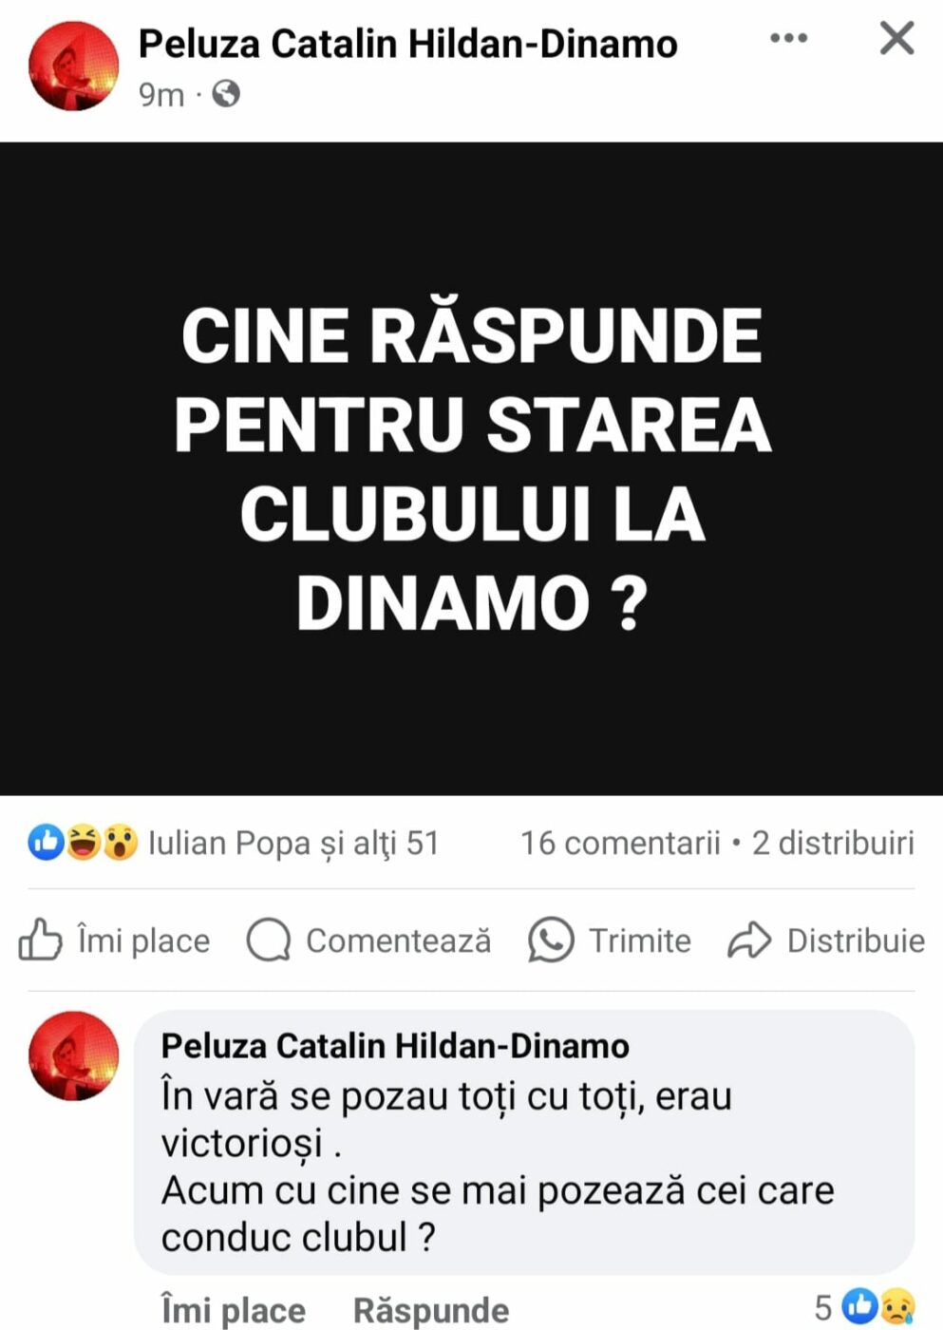Screen dimensions: 943x1330
Task: View the 2 distribuiri shares
Action: click(833, 843)
